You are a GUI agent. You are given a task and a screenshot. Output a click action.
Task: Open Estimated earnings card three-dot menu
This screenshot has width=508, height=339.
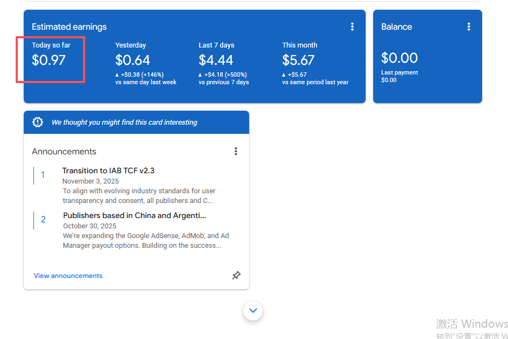[352, 26]
